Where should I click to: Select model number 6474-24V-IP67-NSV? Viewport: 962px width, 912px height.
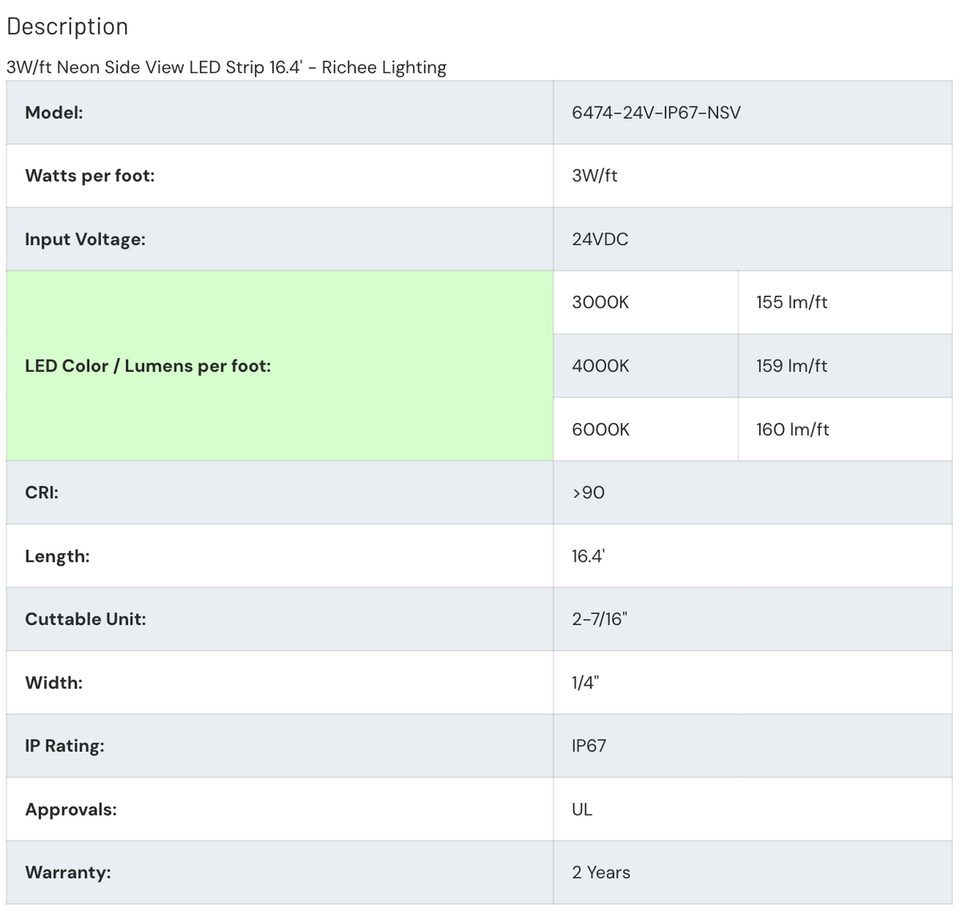coord(656,112)
